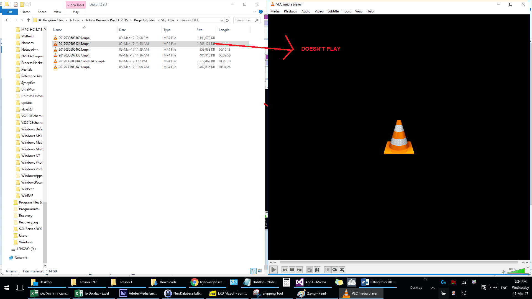Mute audio via VLC speaker icon
532x299 pixels.
[503, 272]
